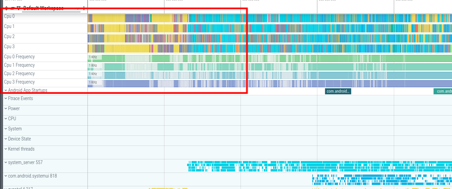Click the teal com.and... startup slice at the right edge
Screen dimensions: 452x189
[443, 91]
